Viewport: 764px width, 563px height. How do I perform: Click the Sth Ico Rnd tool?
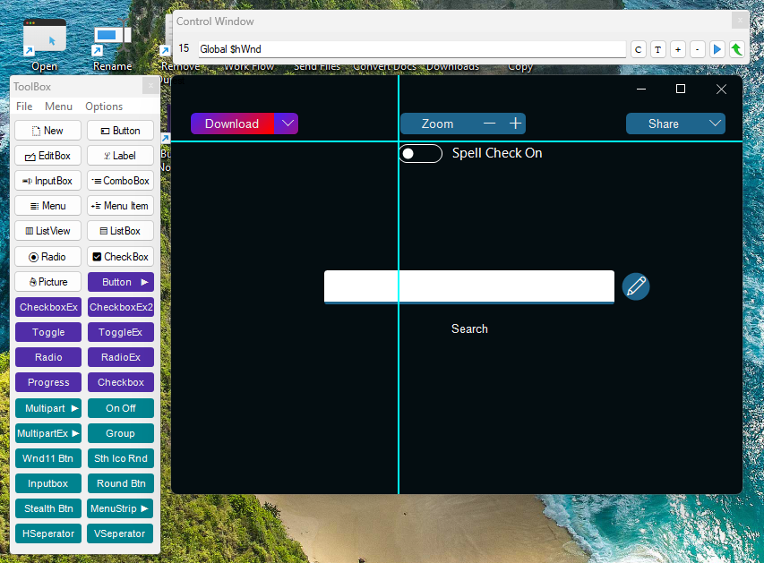(121, 458)
